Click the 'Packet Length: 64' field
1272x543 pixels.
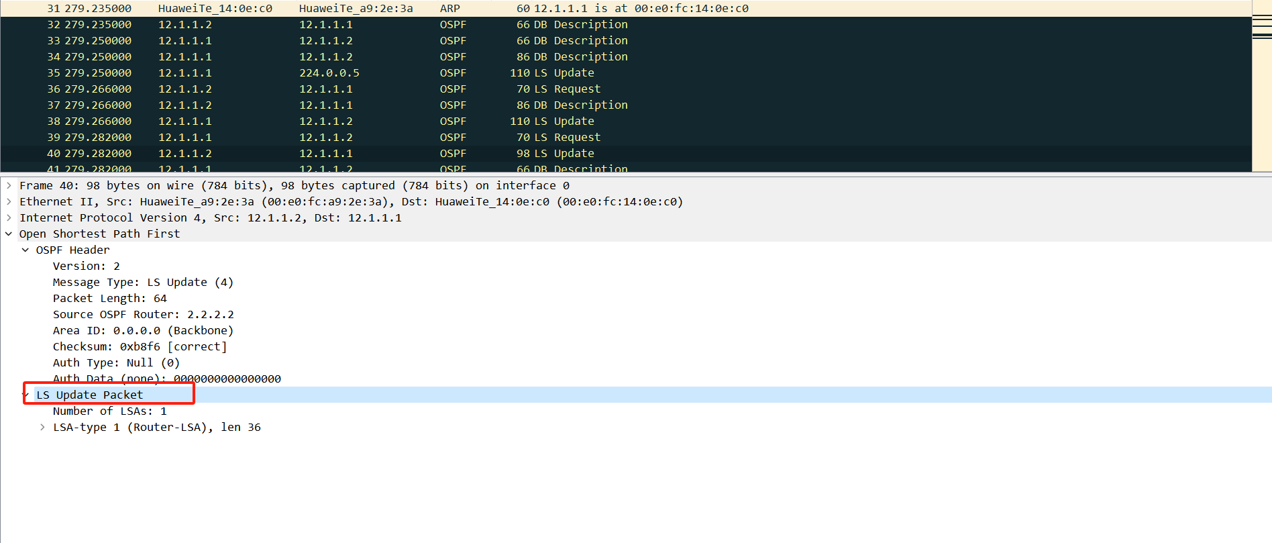110,298
